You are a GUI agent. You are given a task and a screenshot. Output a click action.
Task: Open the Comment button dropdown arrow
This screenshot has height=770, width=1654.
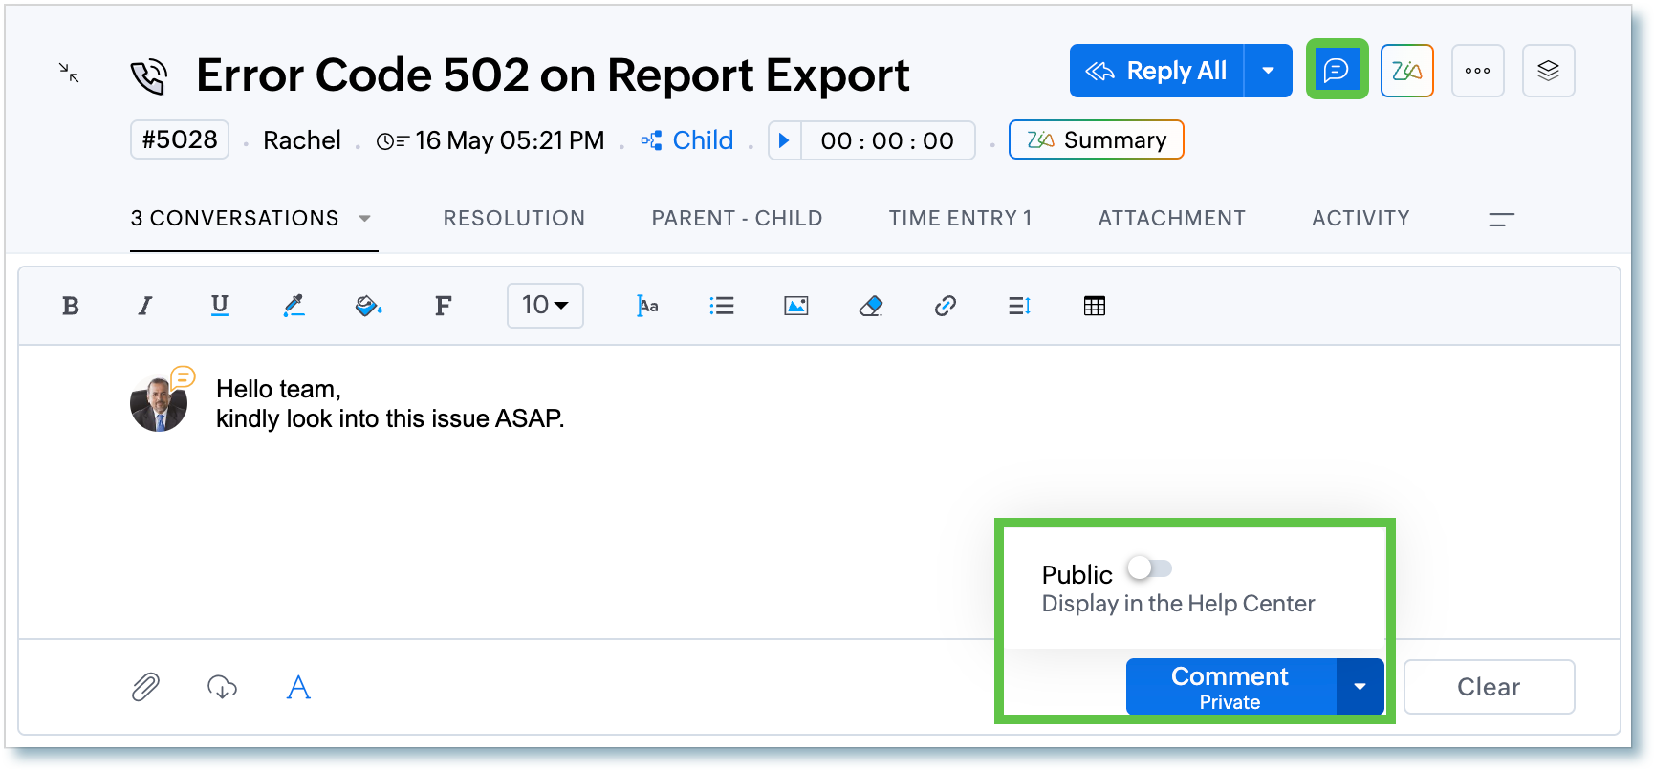point(1360,687)
